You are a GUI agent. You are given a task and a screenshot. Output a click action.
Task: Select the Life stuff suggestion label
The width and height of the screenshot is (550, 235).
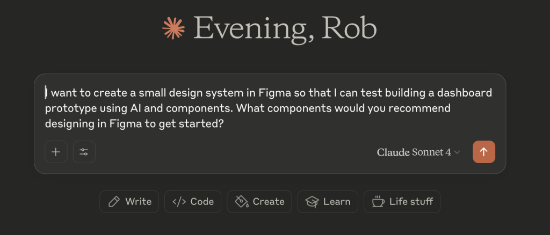coord(411,202)
